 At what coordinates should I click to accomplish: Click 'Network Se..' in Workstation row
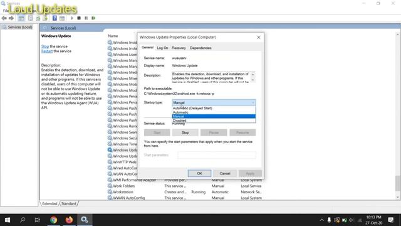pos(251,192)
